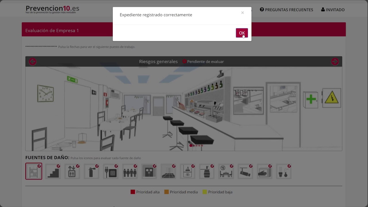
Task: Click the Pendiente de evaluar status
Action: click(203, 62)
